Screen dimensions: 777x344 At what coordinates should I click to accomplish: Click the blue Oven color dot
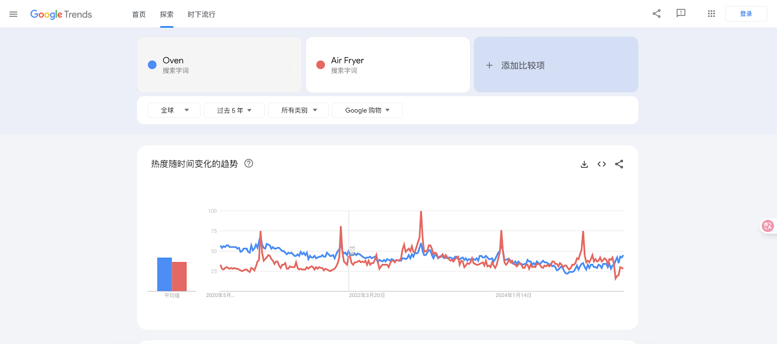tap(152, 65)
